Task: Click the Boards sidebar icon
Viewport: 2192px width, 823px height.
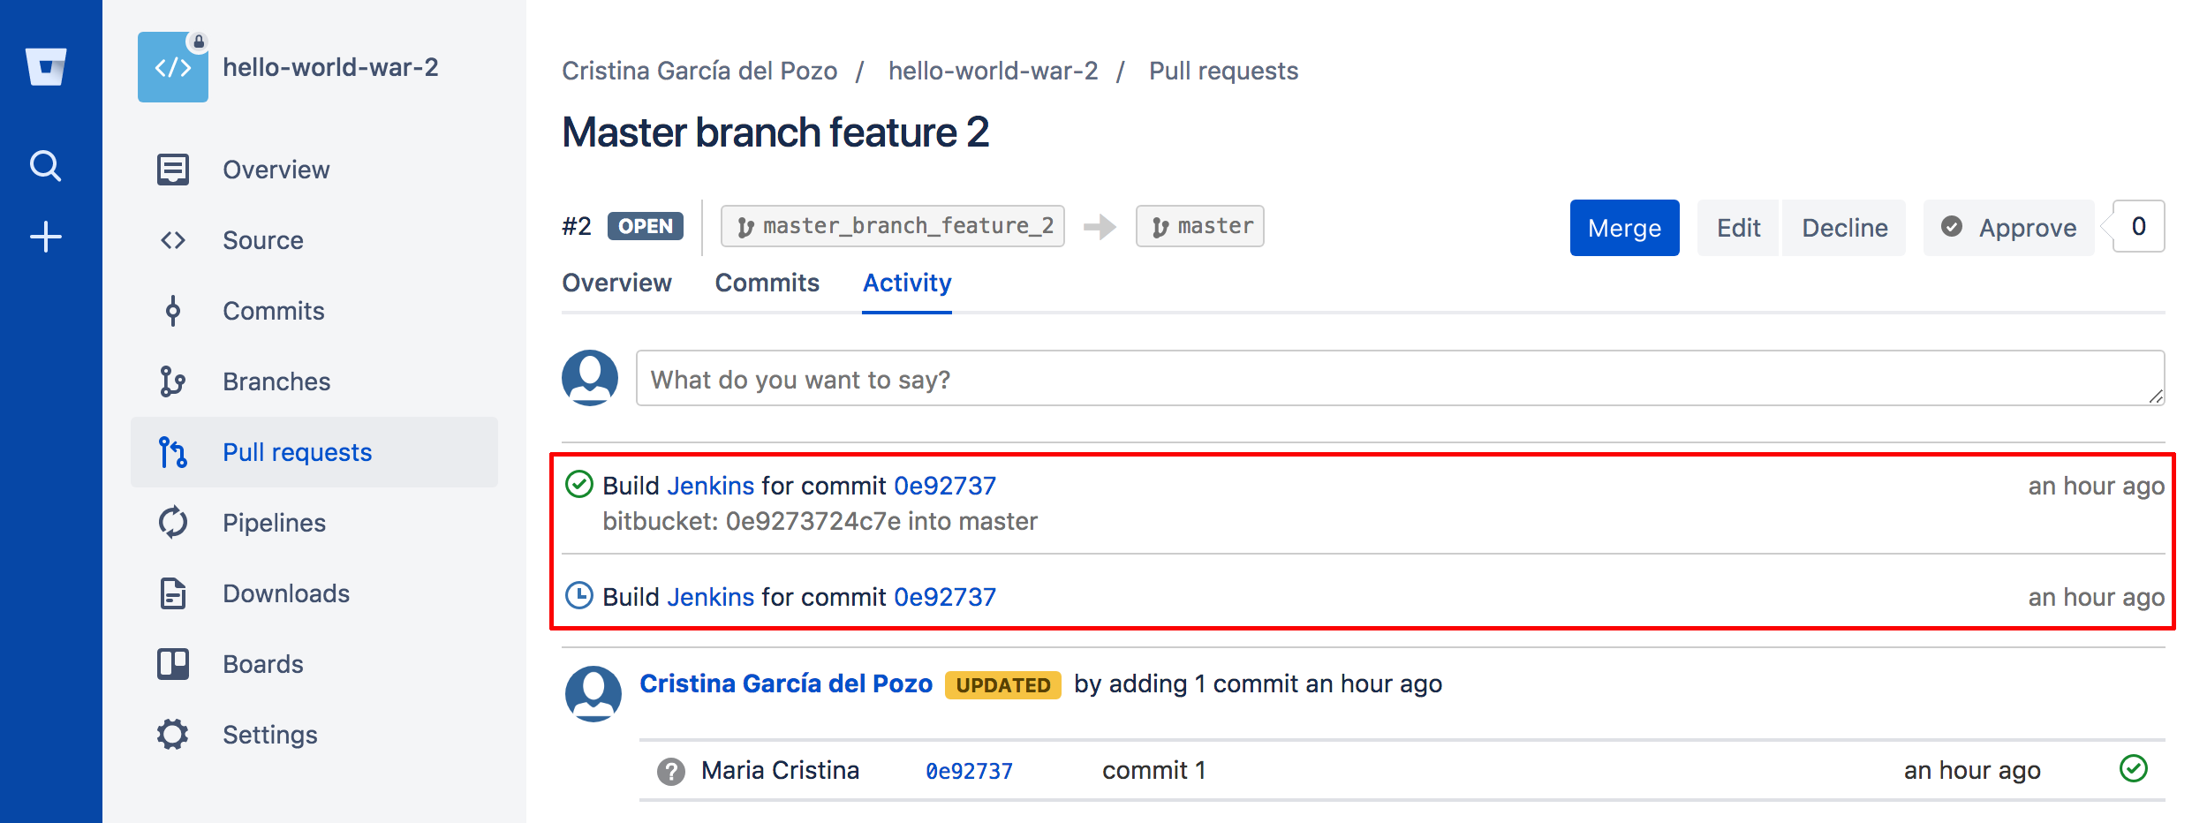Action: (173, 664)
